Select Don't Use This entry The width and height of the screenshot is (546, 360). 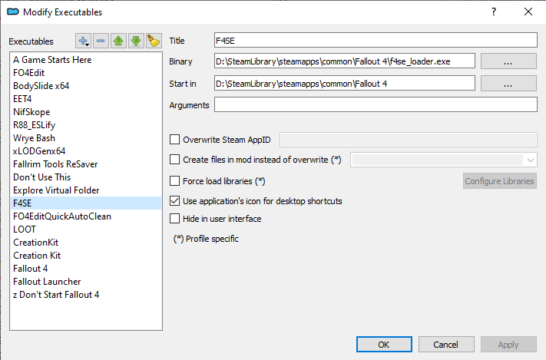point(86,177)
